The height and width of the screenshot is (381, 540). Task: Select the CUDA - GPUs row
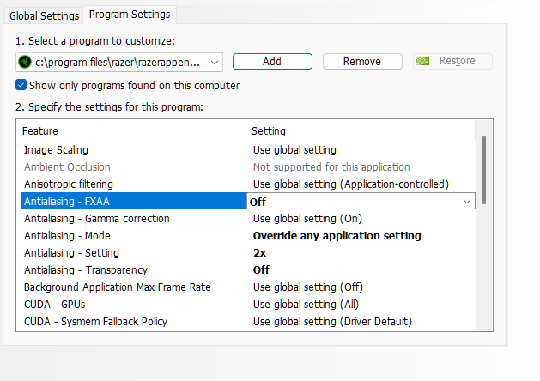248,305
